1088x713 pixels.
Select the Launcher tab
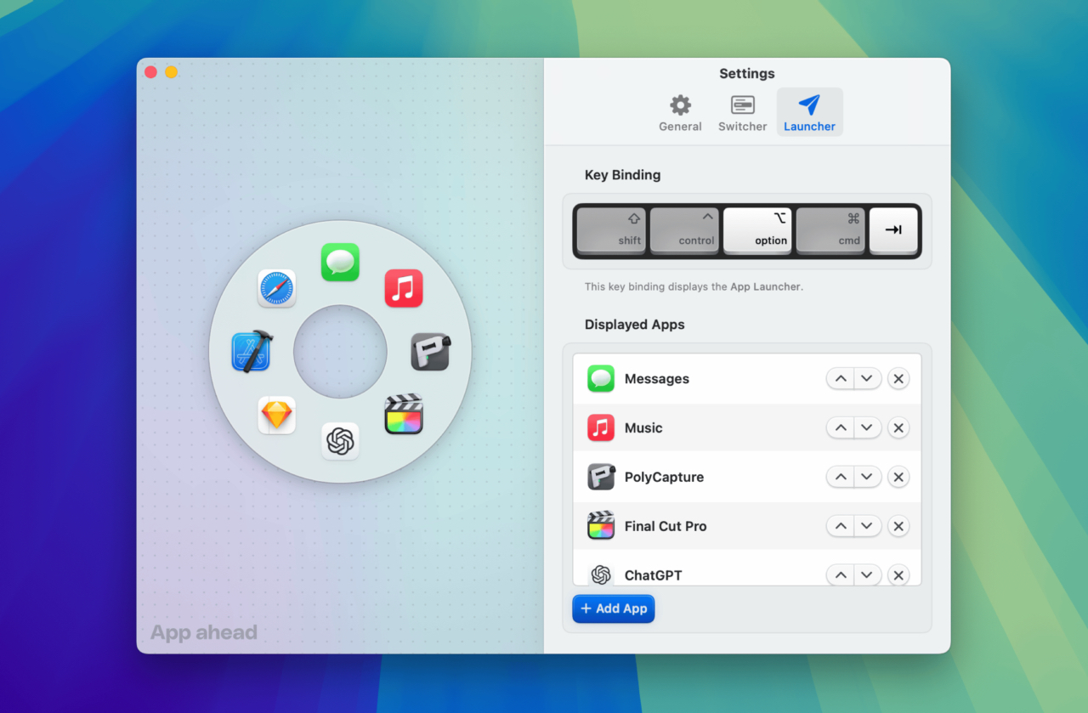(x=809, y=113)
